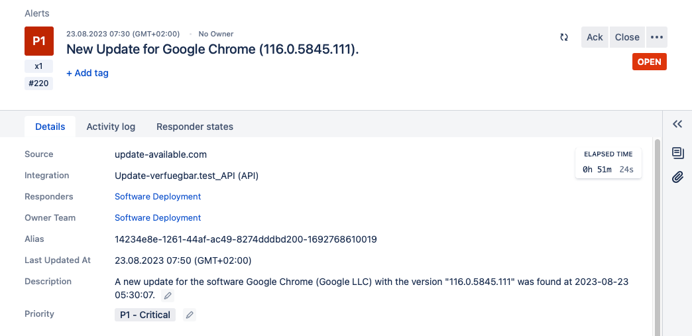This screenshot has width=692, height=336.
Task: Open the notes panel icon
Action: [677, 153]
